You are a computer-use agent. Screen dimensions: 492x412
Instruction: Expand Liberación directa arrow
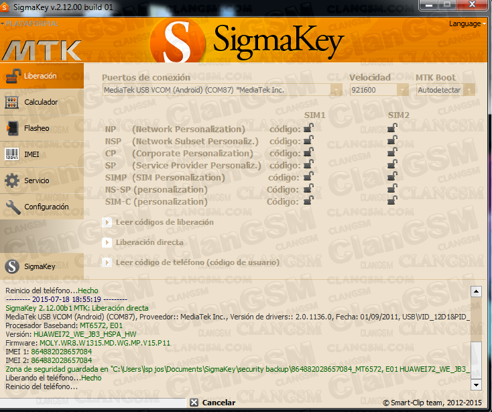107,242
